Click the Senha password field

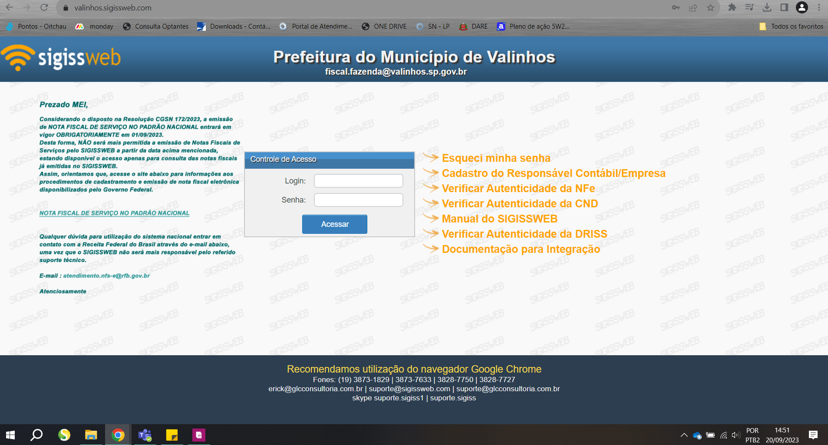point(359,200)
